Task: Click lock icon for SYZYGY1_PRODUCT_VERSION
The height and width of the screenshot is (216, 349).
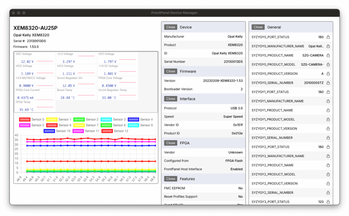Action: (328, 129)
